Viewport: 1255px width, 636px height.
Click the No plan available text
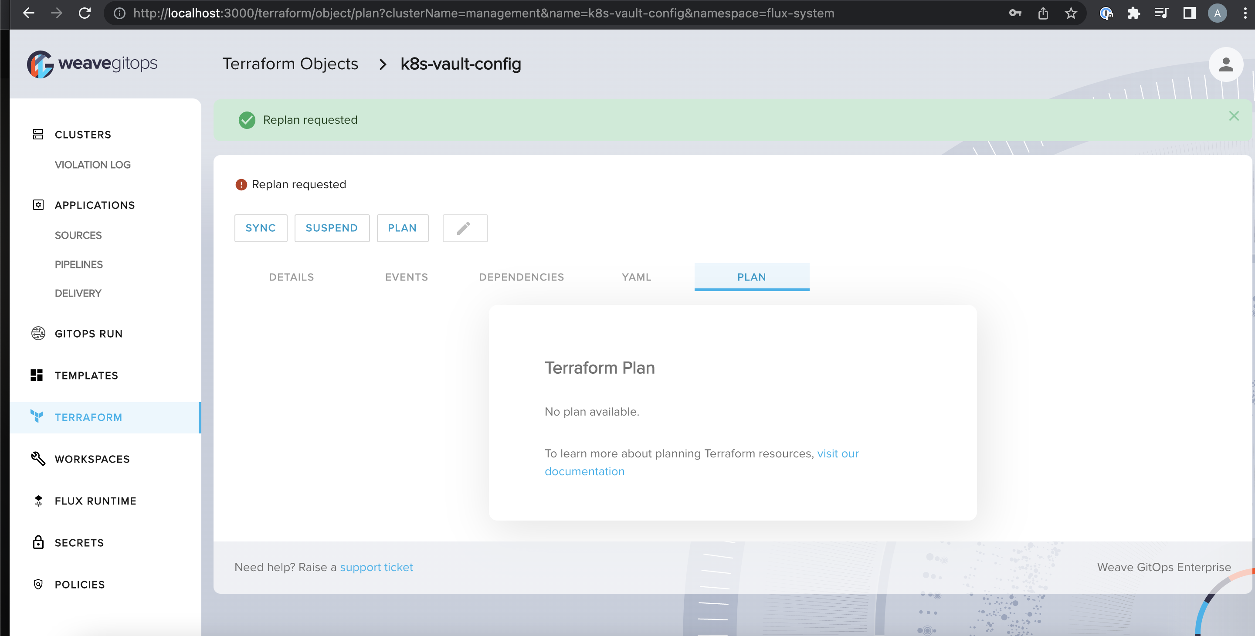pyautogui.click(x=592, y=412)
